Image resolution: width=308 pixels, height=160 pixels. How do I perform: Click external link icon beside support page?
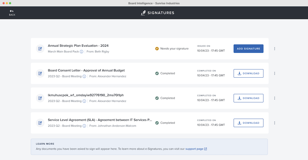pyautogui.click(x=205, y=149)
